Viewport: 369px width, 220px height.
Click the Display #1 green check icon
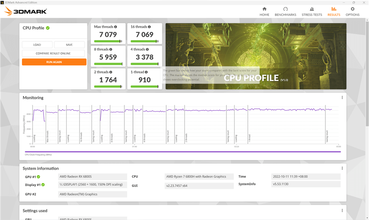tap(43, 185)
